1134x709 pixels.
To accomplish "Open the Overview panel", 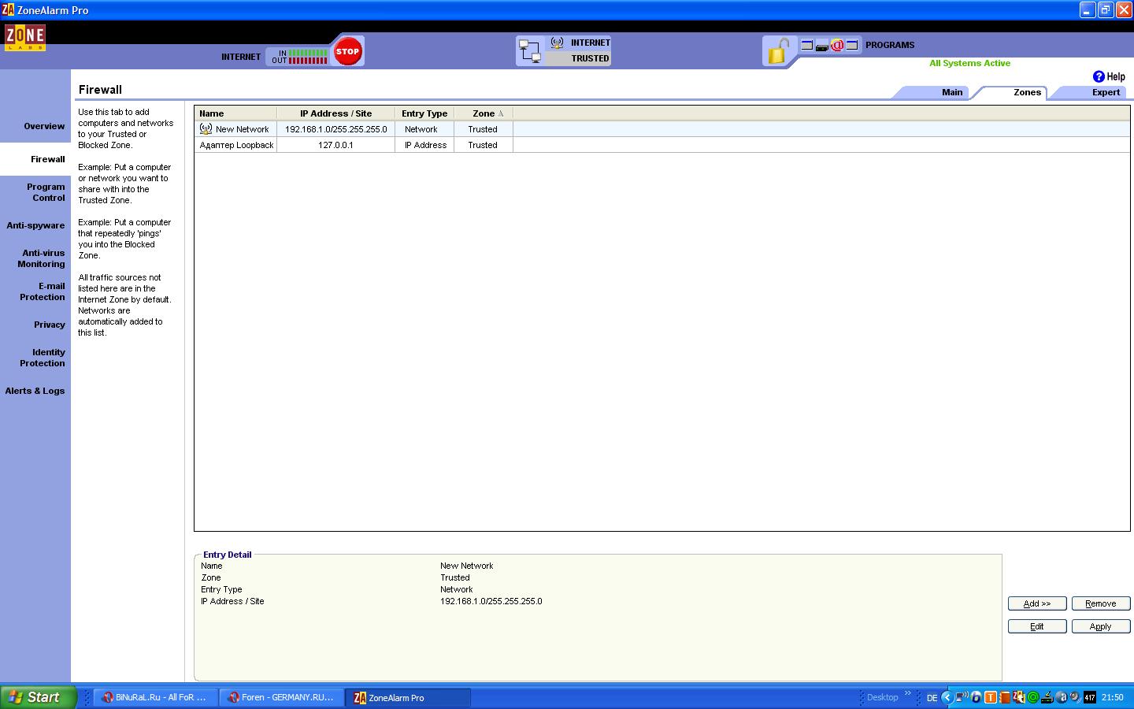I will (x=44, y=126).
